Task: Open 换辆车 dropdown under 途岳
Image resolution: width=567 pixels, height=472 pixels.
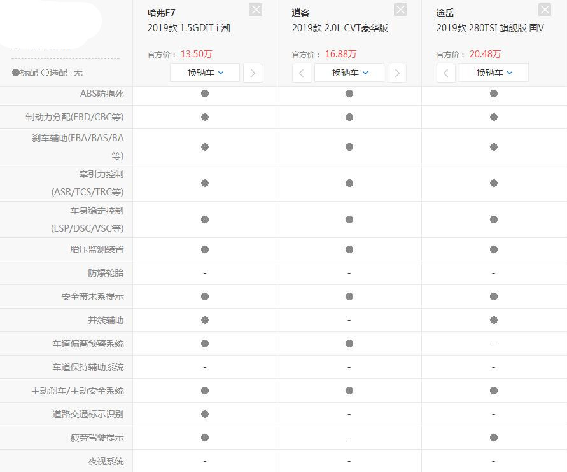Action: pos(494,73)
